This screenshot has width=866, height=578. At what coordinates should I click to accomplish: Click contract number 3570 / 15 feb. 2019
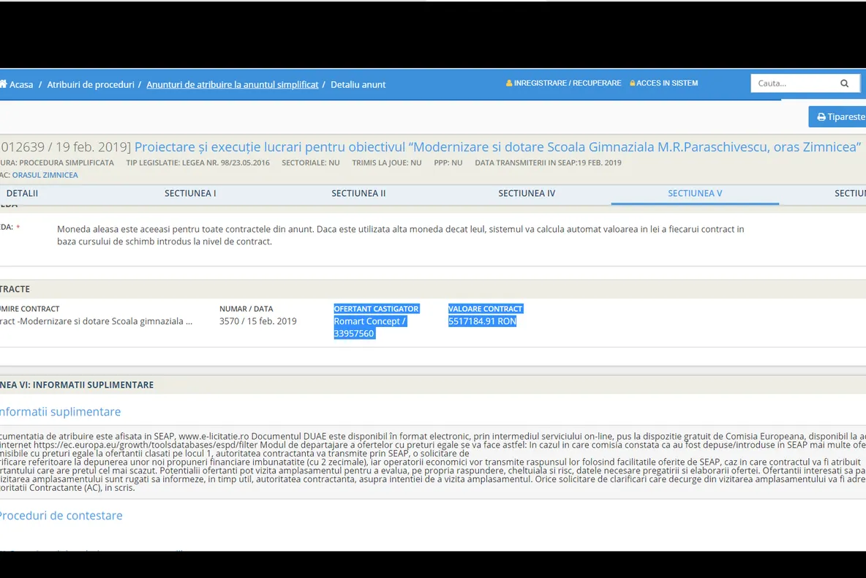258,321
